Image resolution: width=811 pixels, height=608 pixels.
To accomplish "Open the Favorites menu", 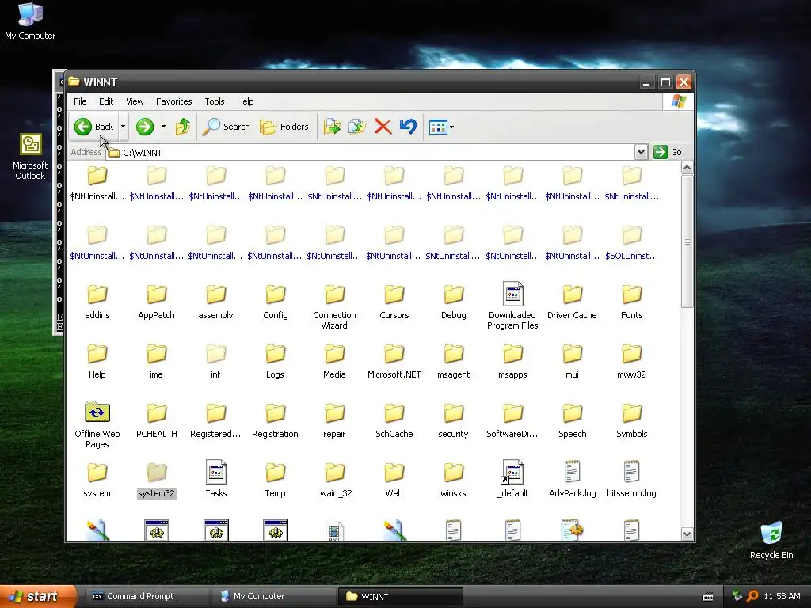I will click(x=173, y=101).
